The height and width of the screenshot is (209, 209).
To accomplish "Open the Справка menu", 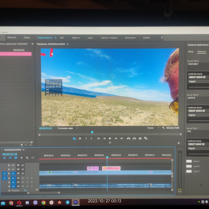I will pos(4,32).
